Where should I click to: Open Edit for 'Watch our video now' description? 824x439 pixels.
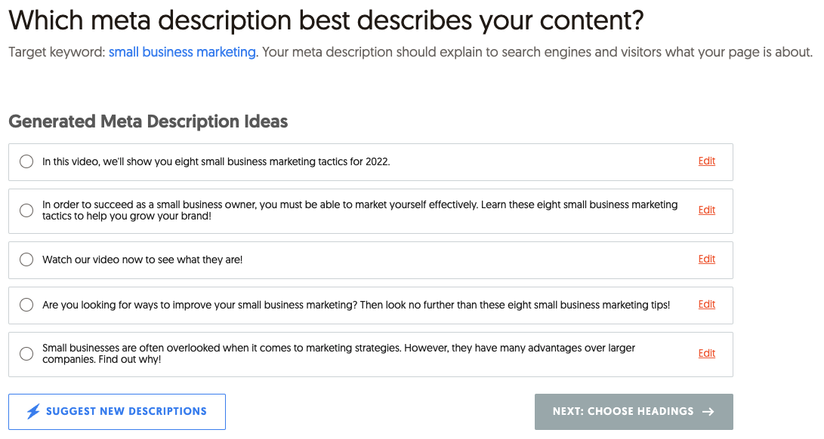pos(706,259)
